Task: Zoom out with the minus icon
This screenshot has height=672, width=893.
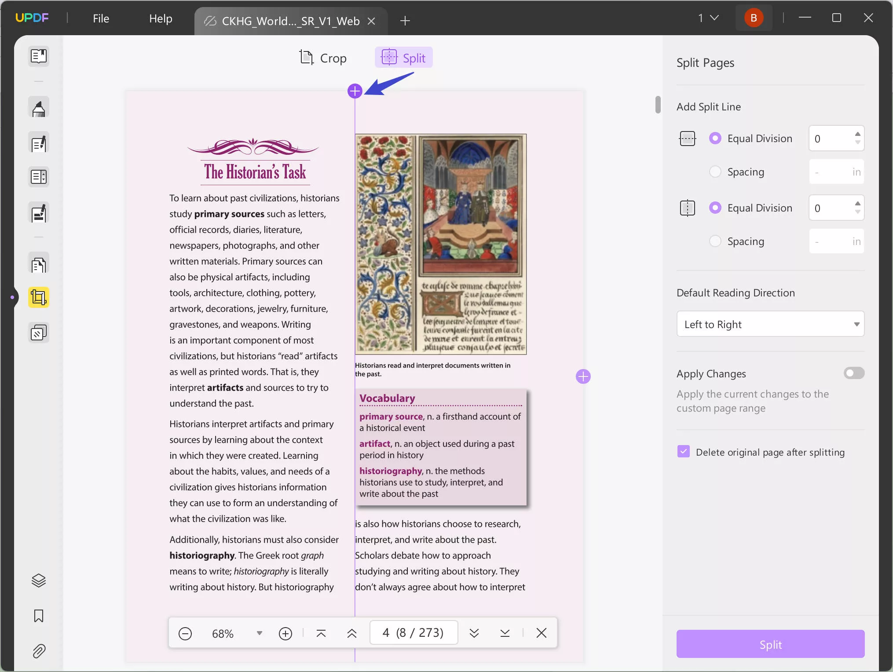Action: [x=185, y=634]
